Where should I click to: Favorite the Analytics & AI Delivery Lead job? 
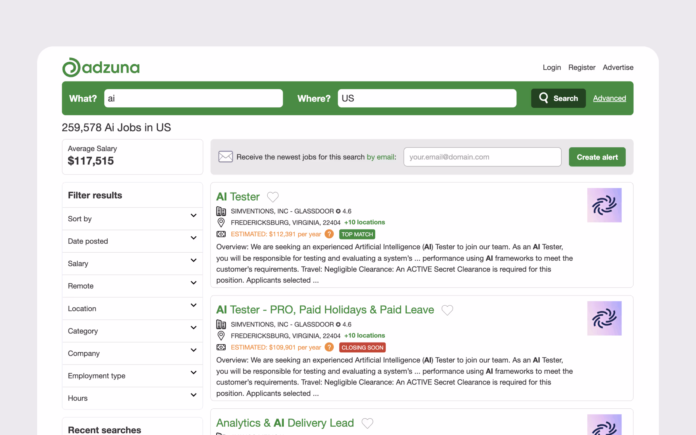pyautogui.click(x=367, y=423)
